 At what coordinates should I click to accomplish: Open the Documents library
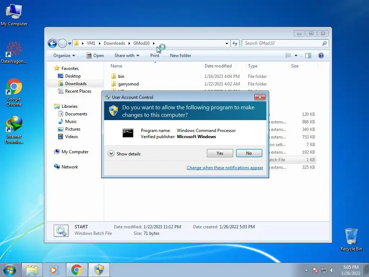(76, 114)
